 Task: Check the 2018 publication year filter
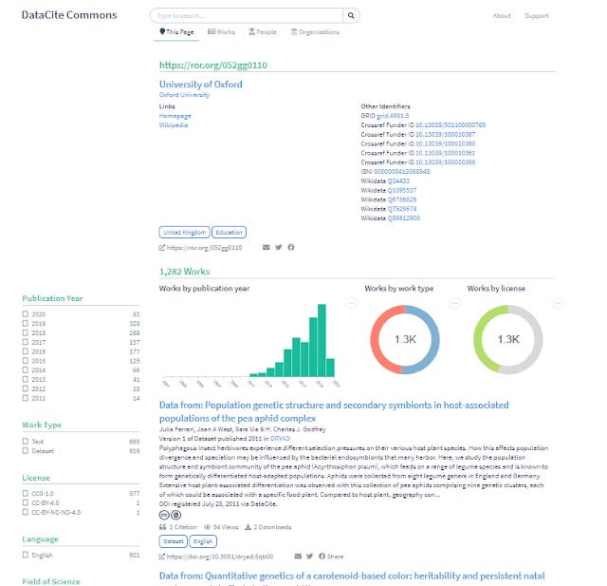pyautogui.click(x=26, y=332)
